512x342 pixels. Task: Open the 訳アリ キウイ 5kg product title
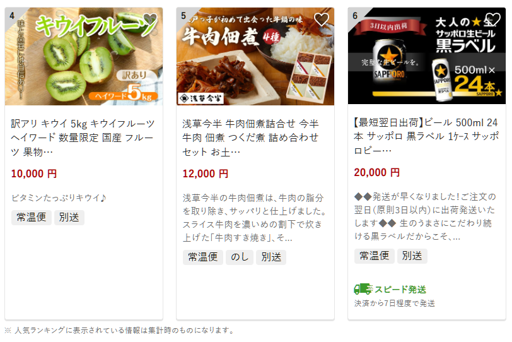click(x=83, y=138)
